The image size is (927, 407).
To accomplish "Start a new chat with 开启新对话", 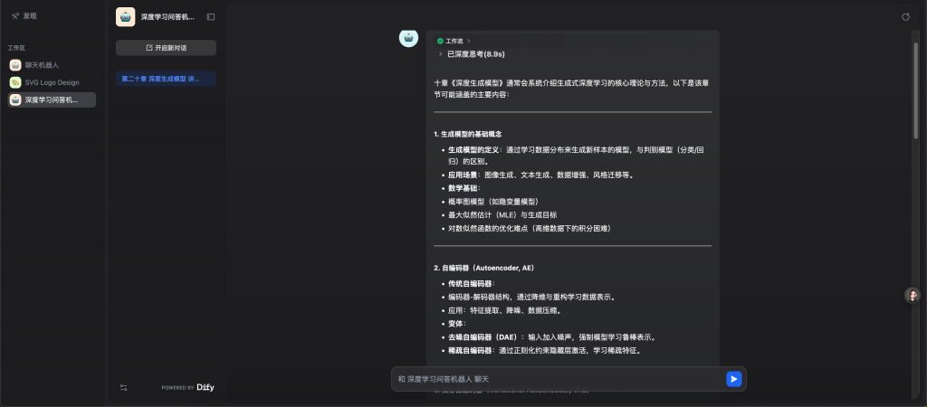I will tap(166, 48).
